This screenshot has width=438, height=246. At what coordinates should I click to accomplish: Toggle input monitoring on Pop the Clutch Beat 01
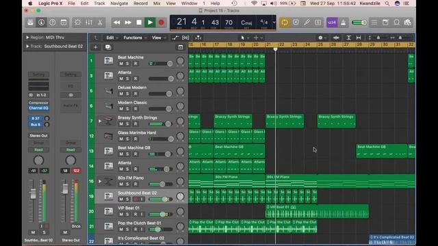coord(142,230)
